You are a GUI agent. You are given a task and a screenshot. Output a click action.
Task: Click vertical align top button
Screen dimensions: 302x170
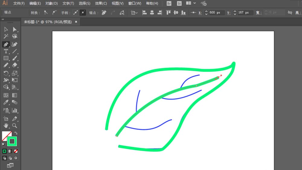click(x=168, y=13)
